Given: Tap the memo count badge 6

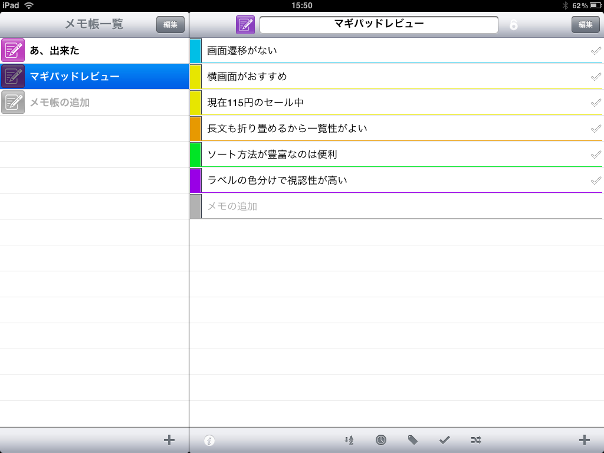Looking at the screenshot, I should (514, 25).
